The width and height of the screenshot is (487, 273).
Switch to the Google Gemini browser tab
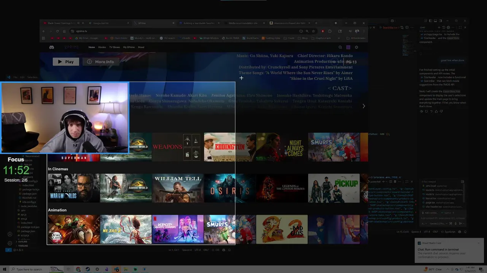tap(108, 23)
